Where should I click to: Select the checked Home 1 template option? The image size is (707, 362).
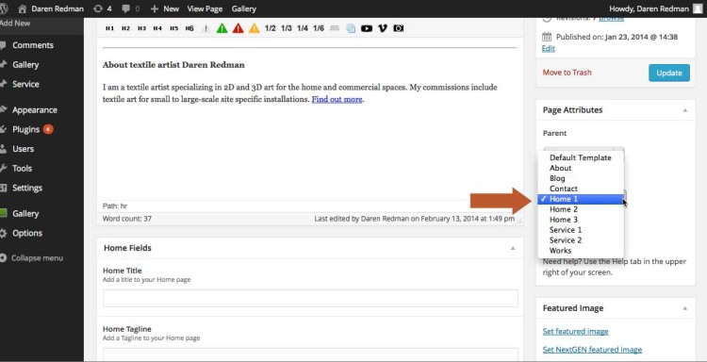tap(581, 199)
